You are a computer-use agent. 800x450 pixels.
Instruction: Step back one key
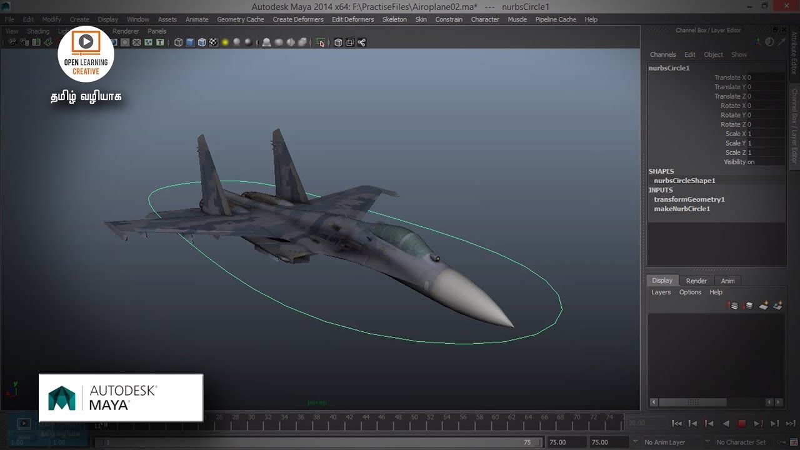pos(709,423)
